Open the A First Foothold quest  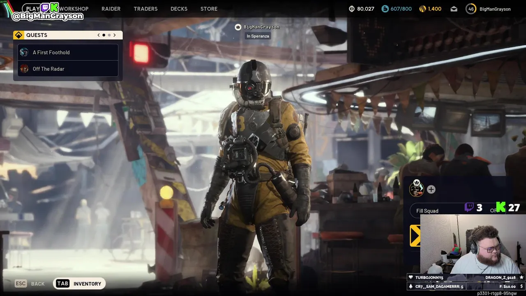[68, 52]
